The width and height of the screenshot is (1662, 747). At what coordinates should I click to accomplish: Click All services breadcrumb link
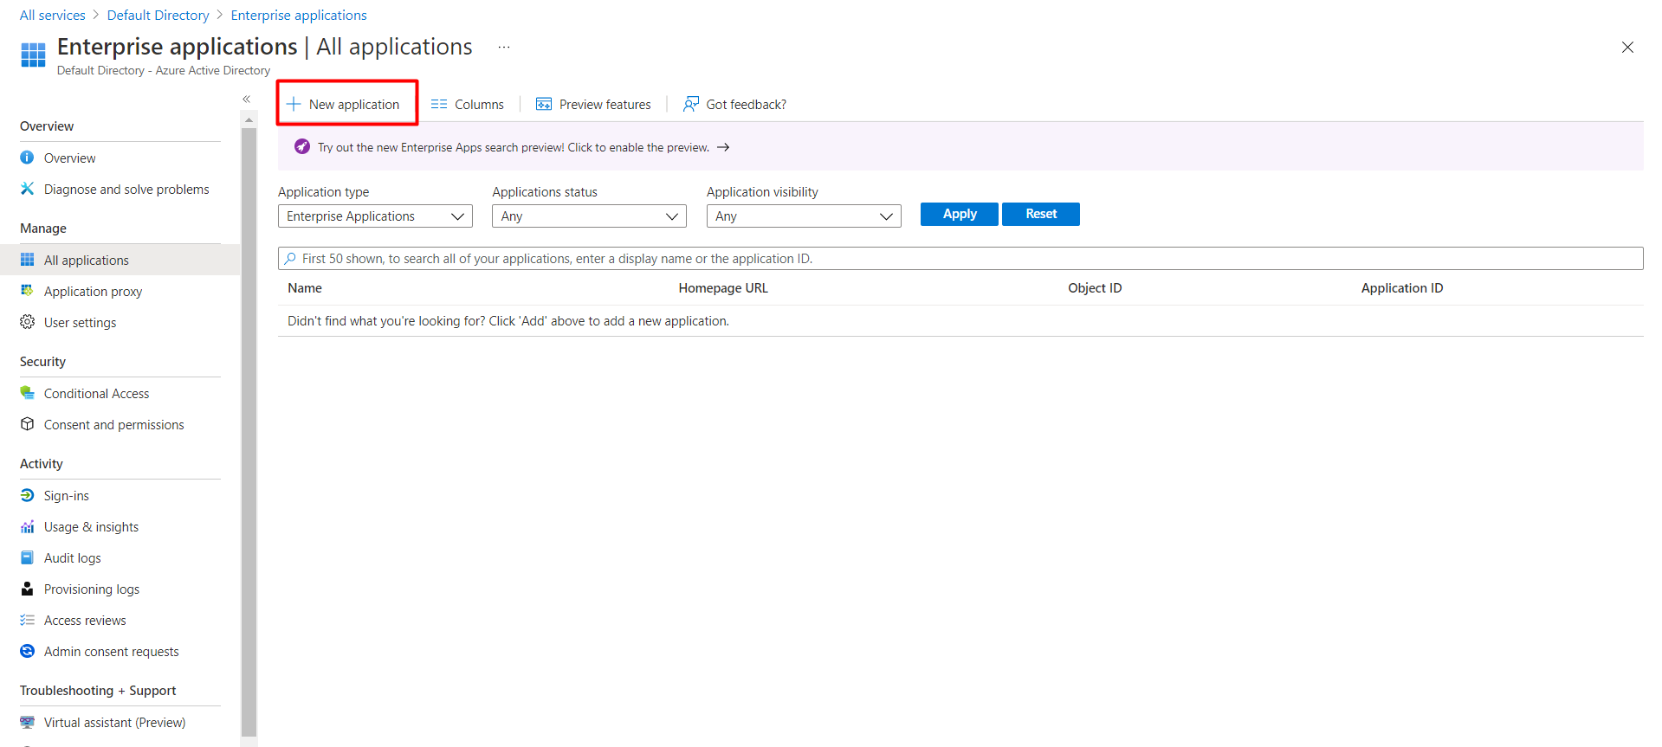click(x=53, y=15)
